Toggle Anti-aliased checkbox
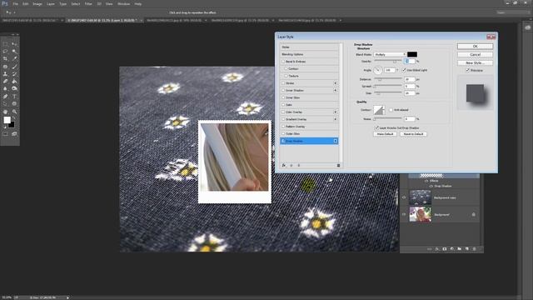Viewport: 533px width, 300px height. pyautogui.click(x=391, y=110)
